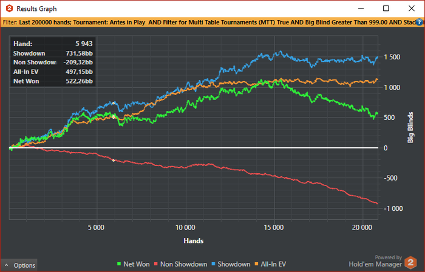The width and height of the screenshot is (425, 272).
Task: Click the 10 000 hands axis label
Action: coord(185,227)
